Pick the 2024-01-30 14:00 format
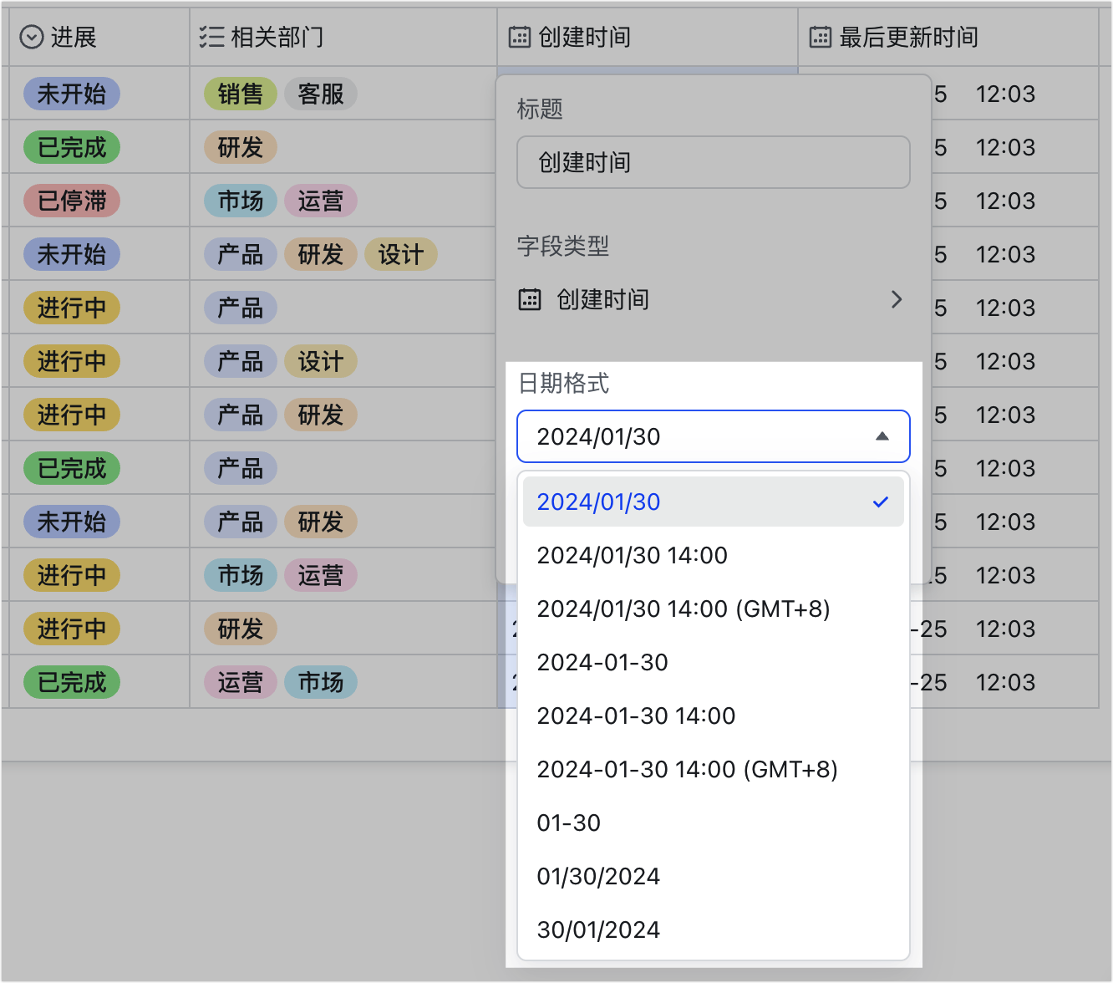The width and height of the screenshot is (1113, 983). tap(714, 716)
